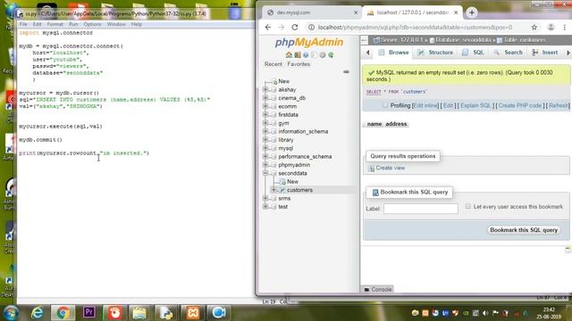The image size is (572, 321).
Task: Click the phpMyAdmin log out icon
Action: 298,55
